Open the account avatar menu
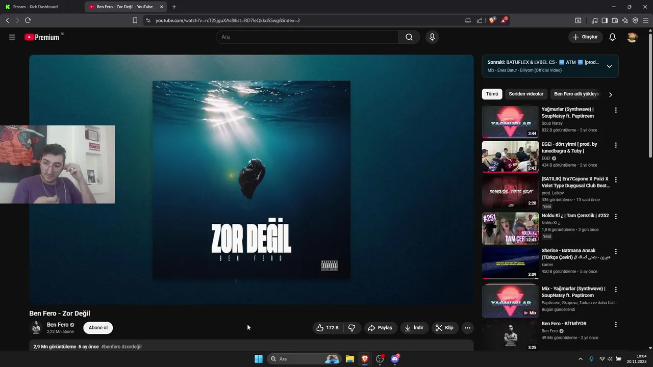Viewport: 653px width, 367px height. 632,37
